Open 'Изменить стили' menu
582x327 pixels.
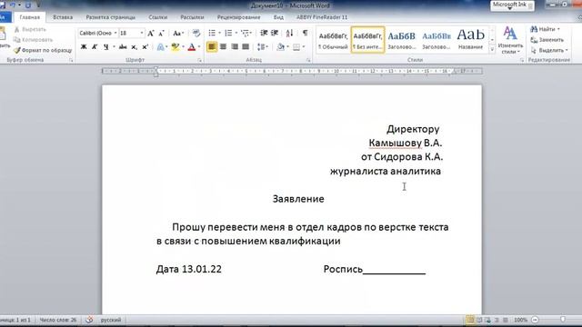[510, 41]
